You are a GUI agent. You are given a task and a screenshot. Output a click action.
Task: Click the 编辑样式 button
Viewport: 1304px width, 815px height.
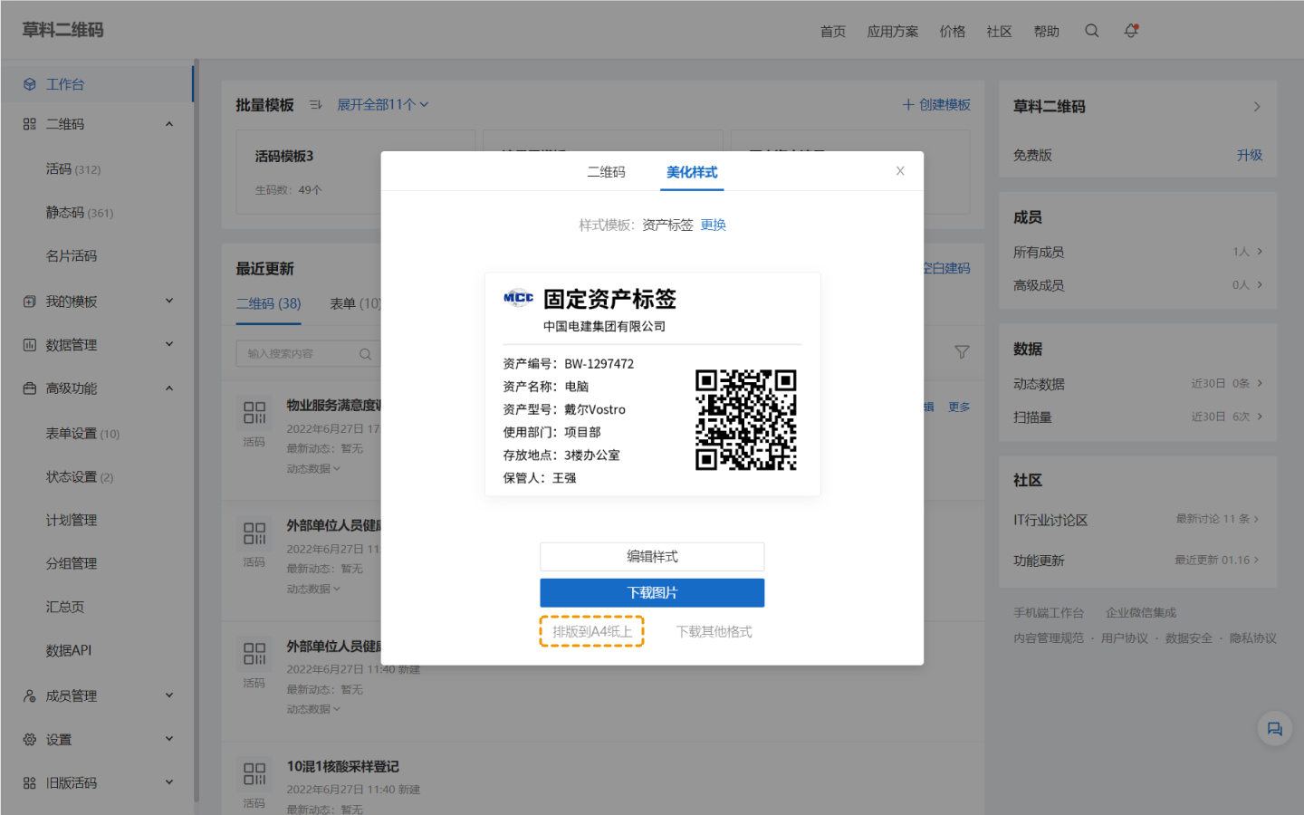[x=652, y=557]
